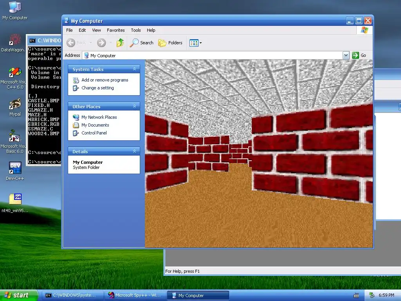Launch Microsoft Visual C++ 6.0 shortcut
The height and width of the screenshot is (301, 401).
[x=13, y=78]
